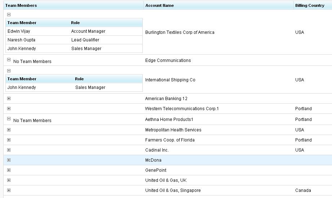
Task: Select Farmers Coop. of Florida account
Action: point(170,140)
